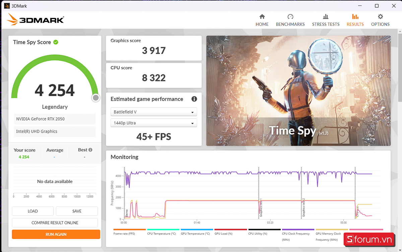Click the gray marker on the score gauge

point(96,98)
